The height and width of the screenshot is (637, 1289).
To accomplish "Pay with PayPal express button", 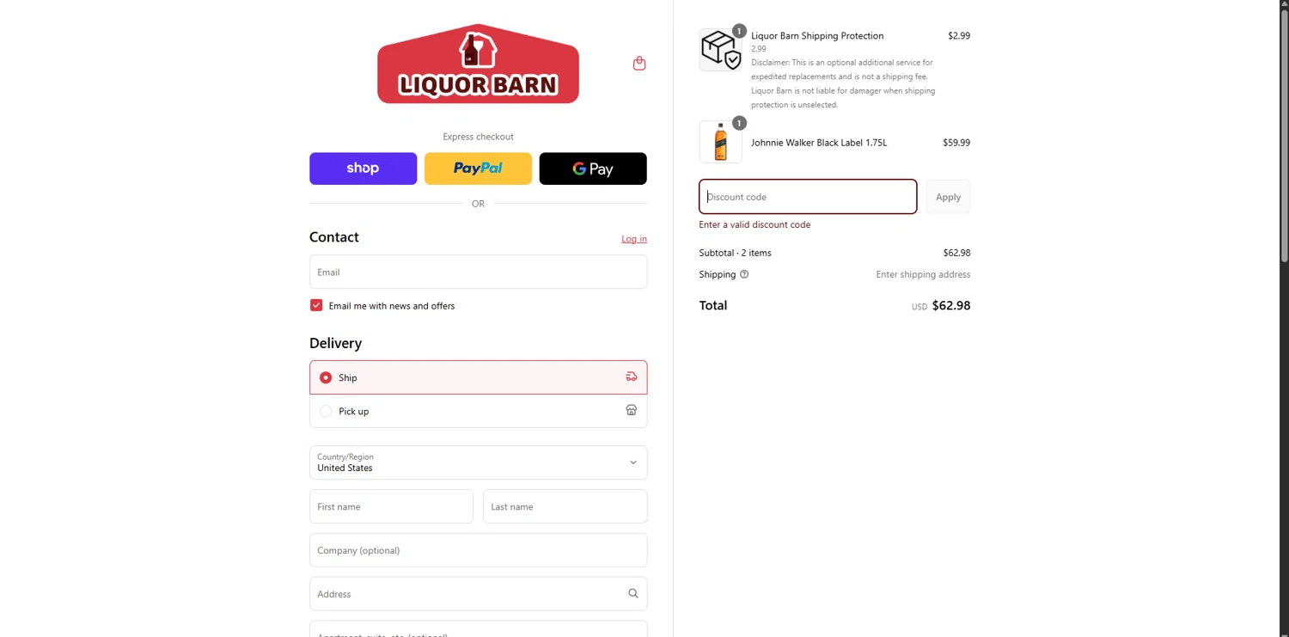I will 478,168.
